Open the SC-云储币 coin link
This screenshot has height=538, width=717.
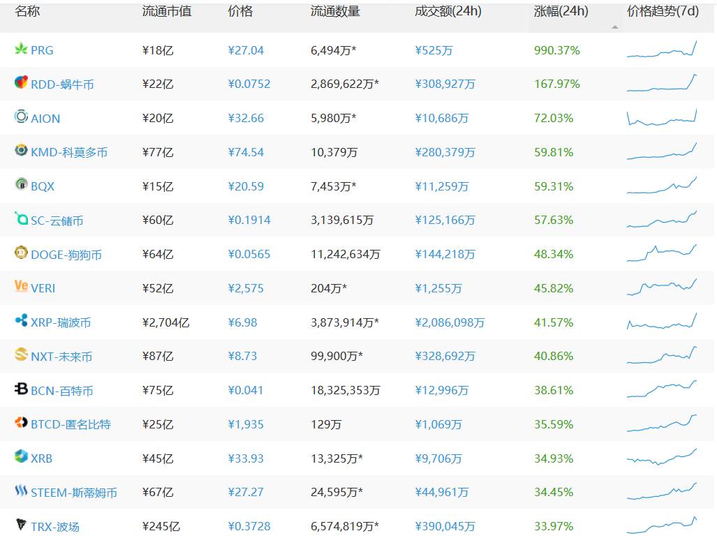pos(57,221)
